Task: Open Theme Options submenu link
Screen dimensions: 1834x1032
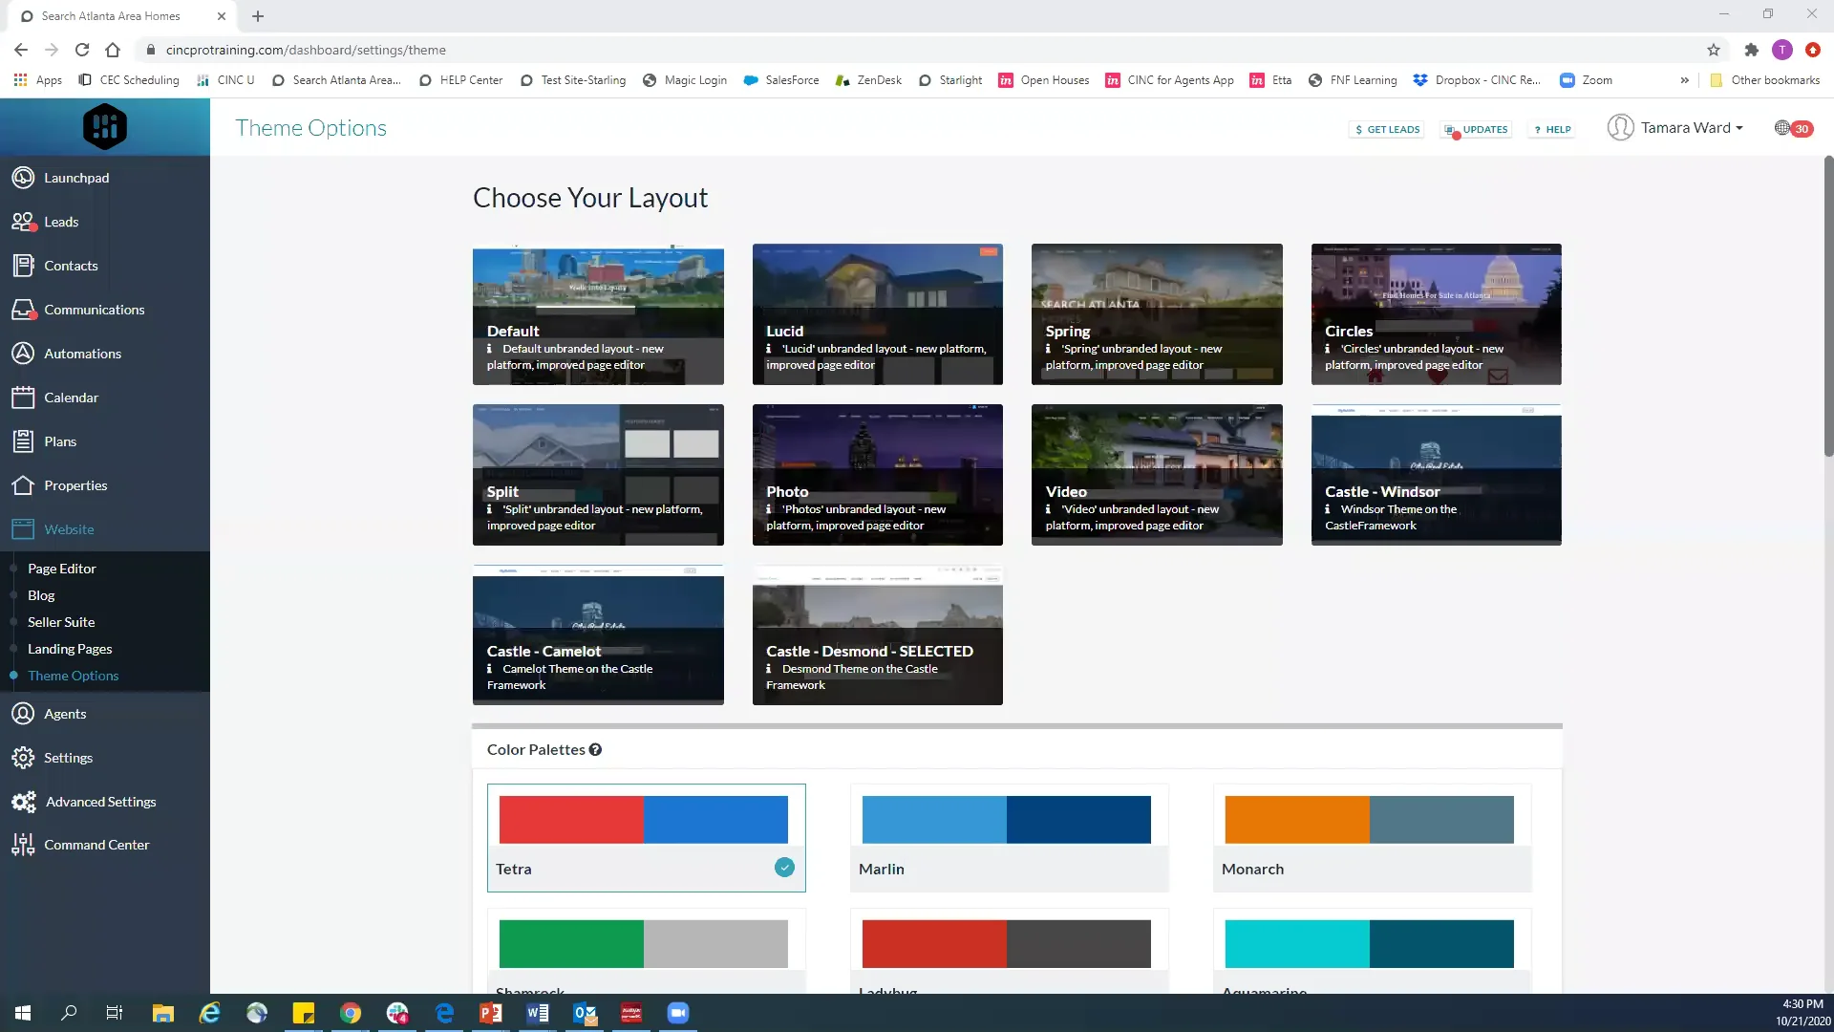Action: (74, 676)
